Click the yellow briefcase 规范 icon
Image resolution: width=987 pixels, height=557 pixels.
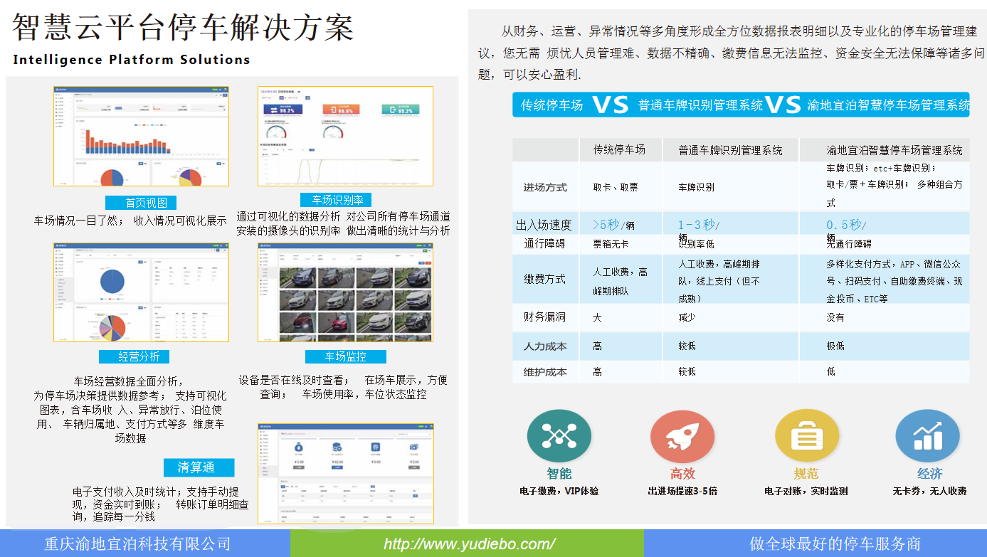806,435
